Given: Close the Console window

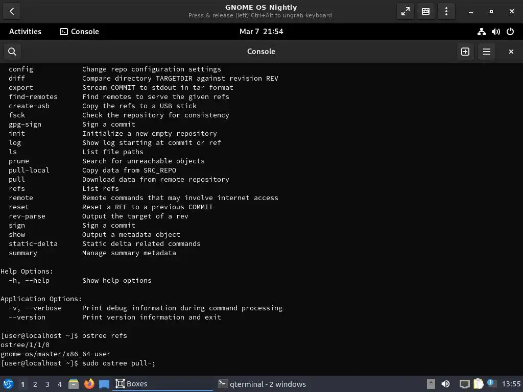Looking at the screenshot, I should point(511,52).
